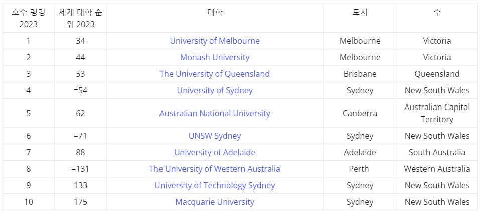Open the UNSW Sydney link
The image size is (481, 213).
(x=215, y=136)
